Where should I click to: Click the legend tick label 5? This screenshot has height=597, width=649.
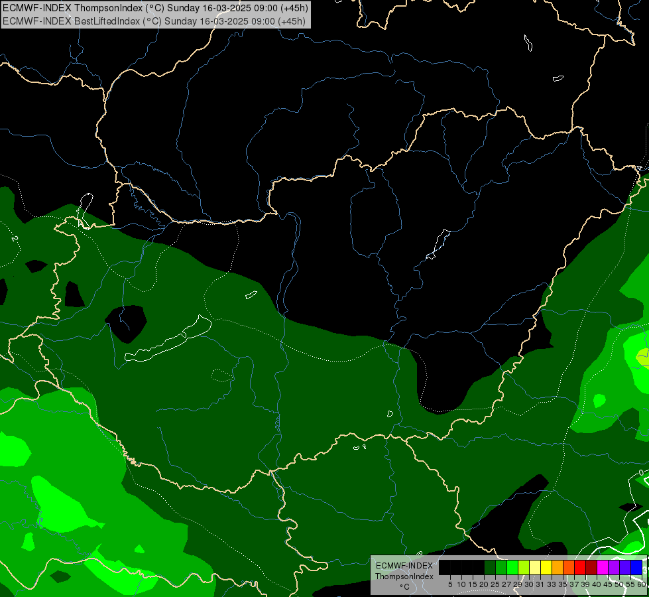click(450, 584)
